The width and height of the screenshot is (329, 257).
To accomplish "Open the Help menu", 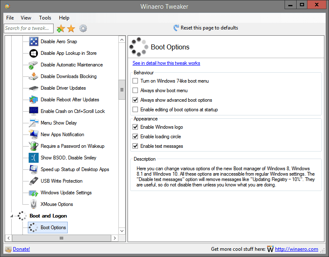I will (x=64, y=18).
